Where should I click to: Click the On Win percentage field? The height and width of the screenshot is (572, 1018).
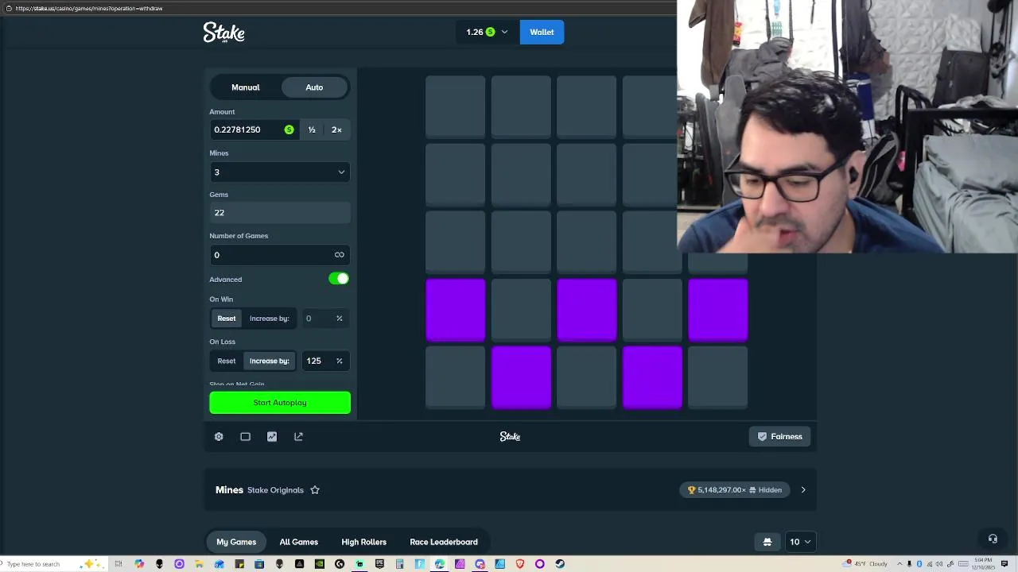[x=324, y=319]
